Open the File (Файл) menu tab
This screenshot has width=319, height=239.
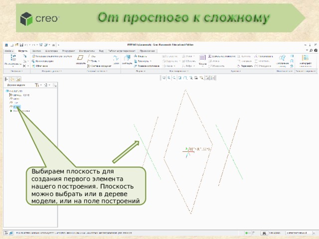[9, 51]
